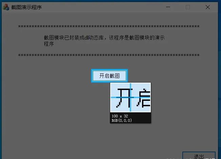
Task: Click the magnifier preview thumbnail
Action: coord(130,97)
